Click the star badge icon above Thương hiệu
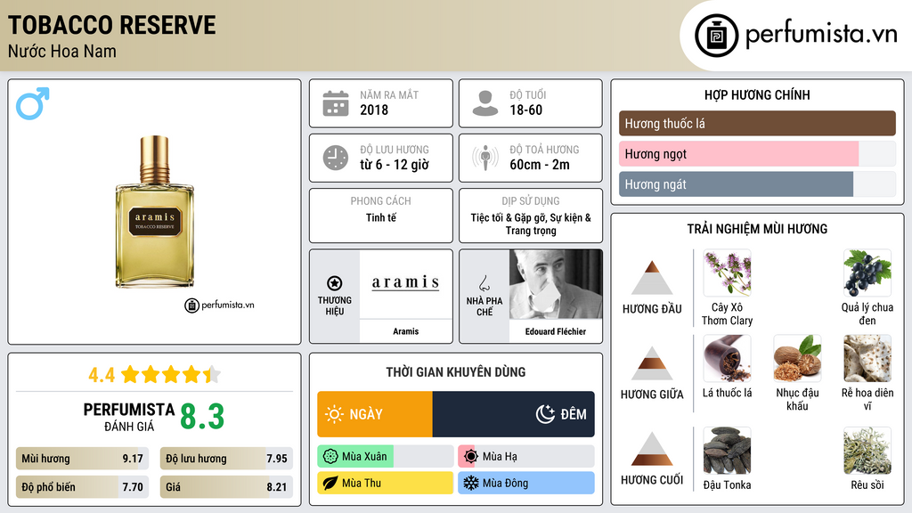Image resolution: width=912 pixels, height=513 pixels. point(335,283)
